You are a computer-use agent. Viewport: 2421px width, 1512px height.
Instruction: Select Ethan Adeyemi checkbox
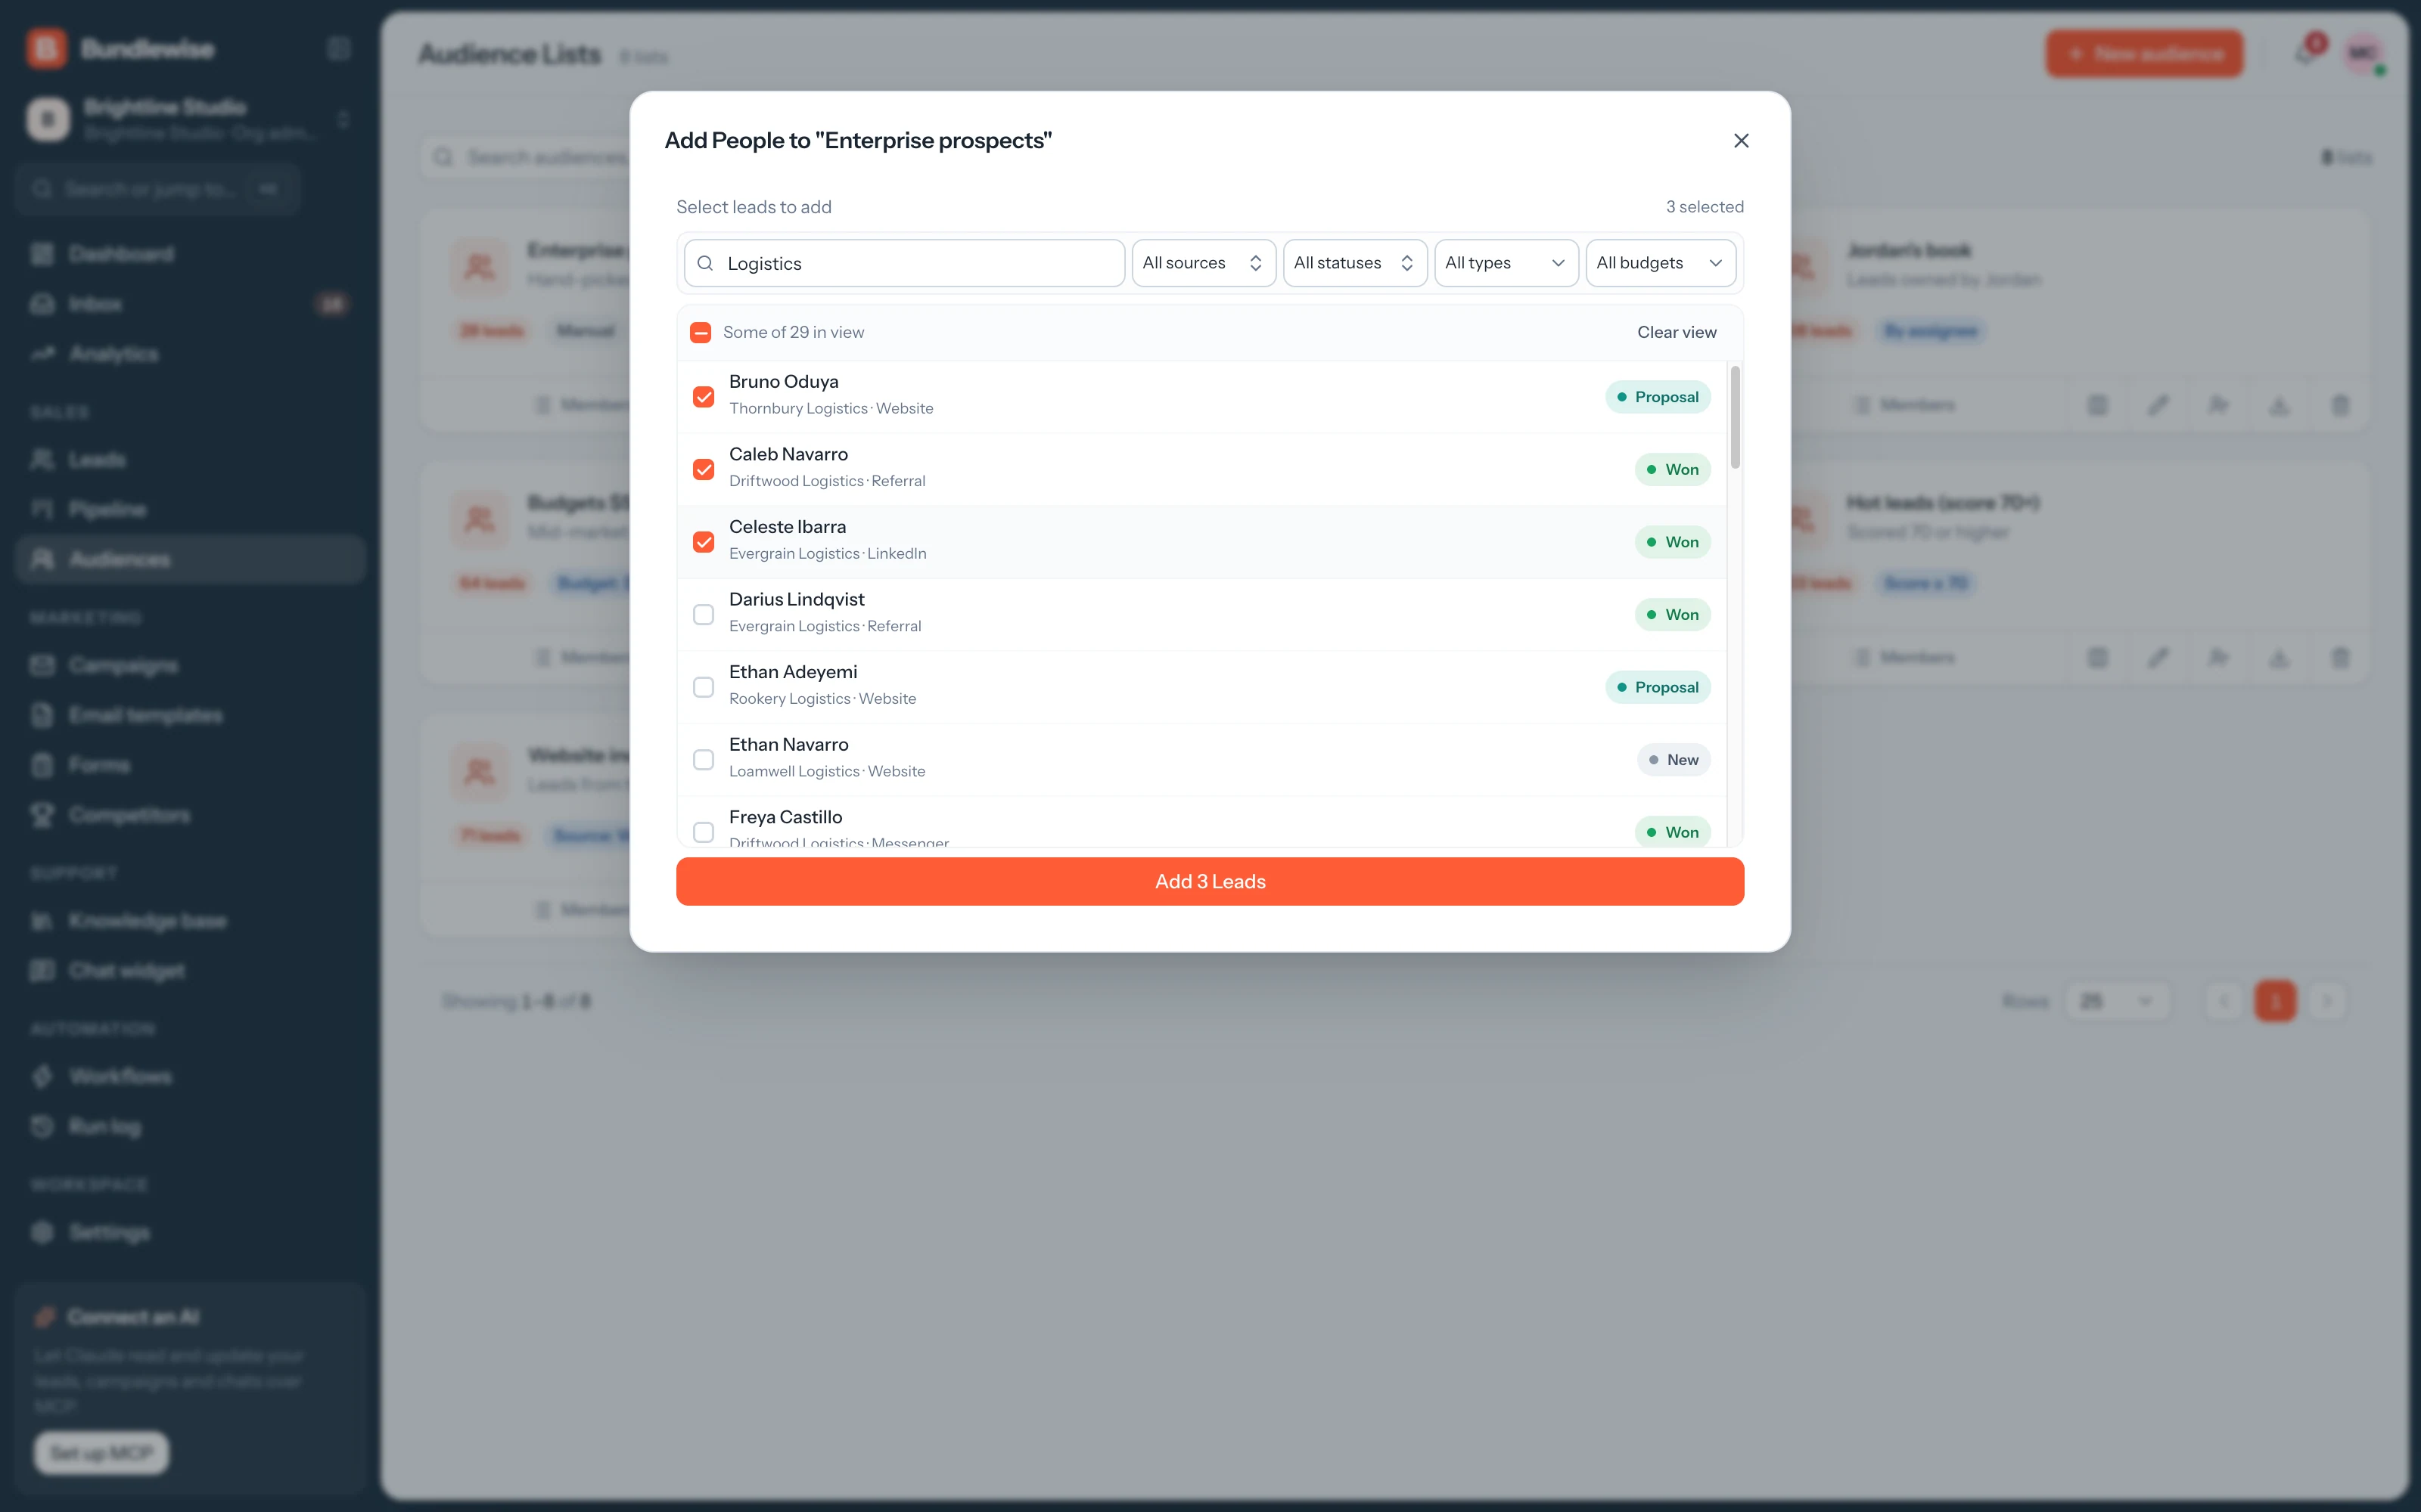pos(704,687)
